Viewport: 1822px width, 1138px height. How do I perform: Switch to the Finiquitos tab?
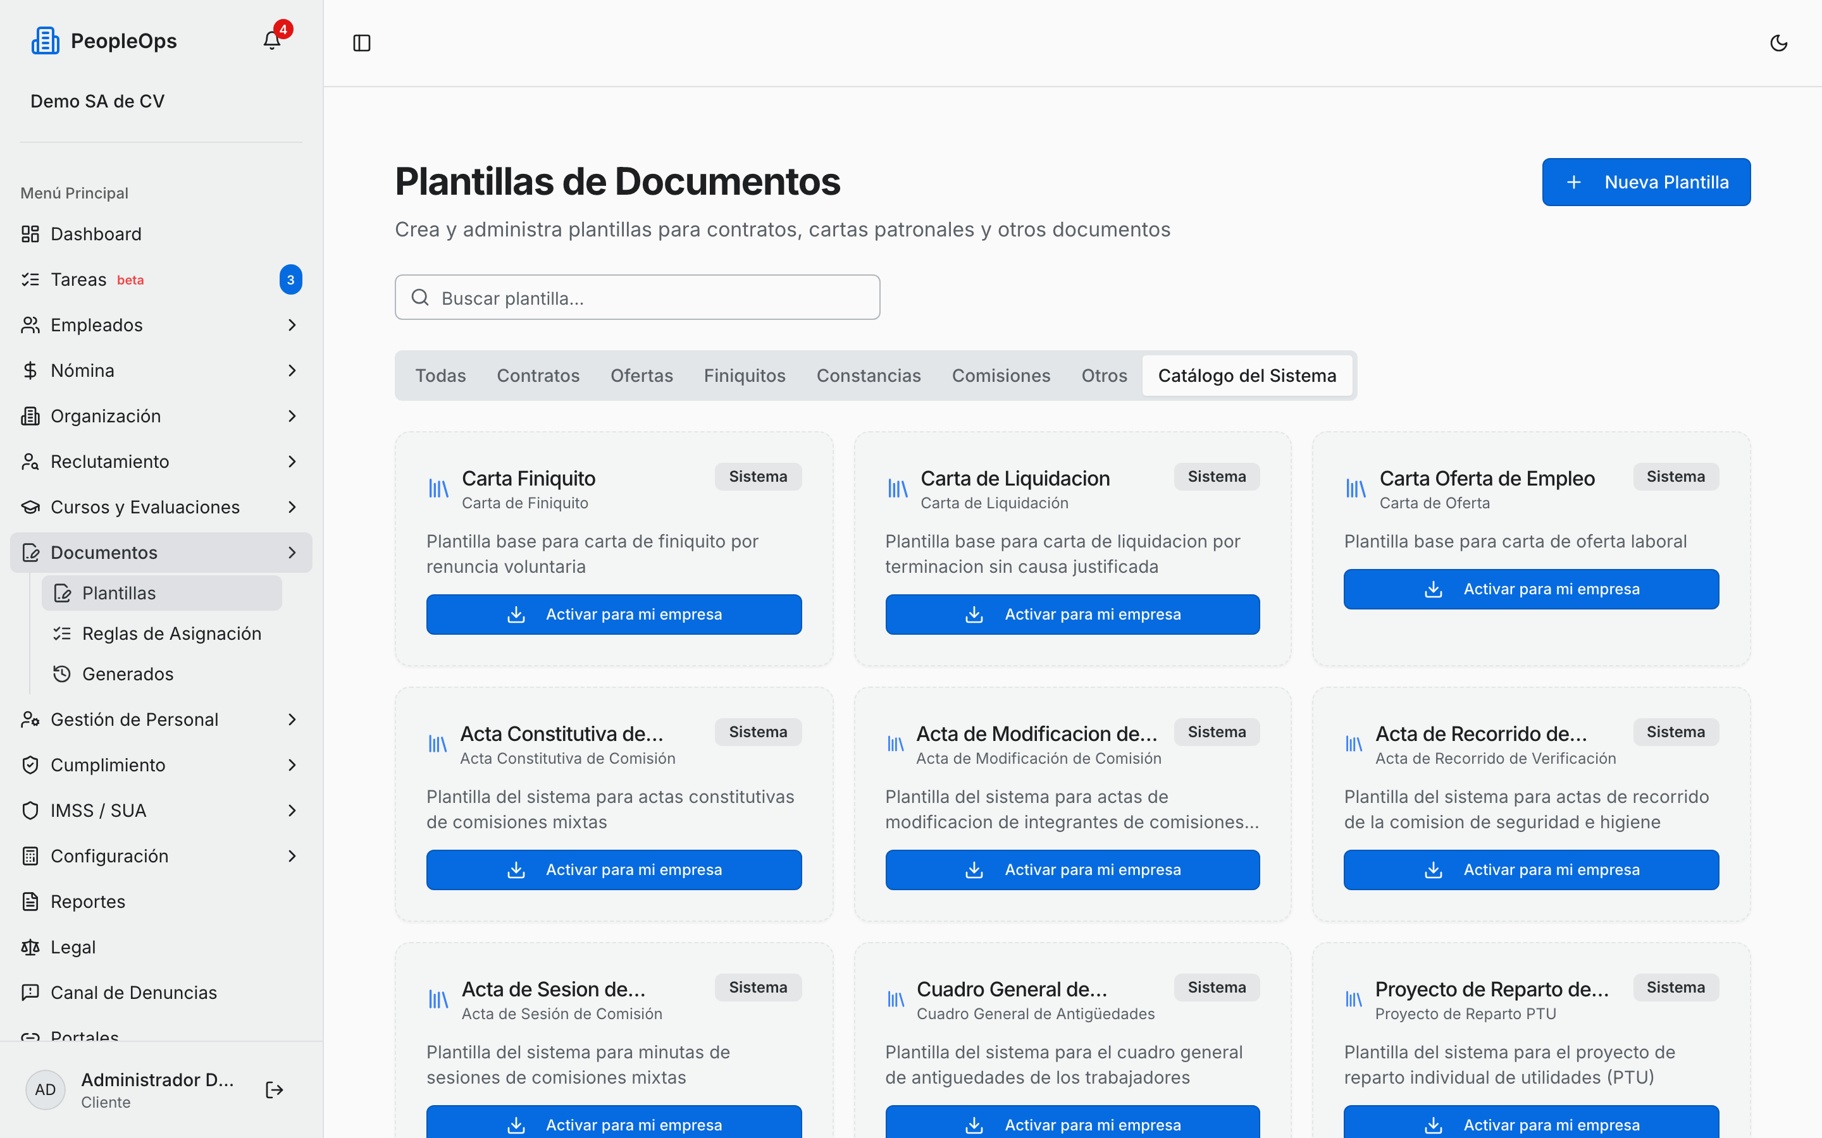745,376
